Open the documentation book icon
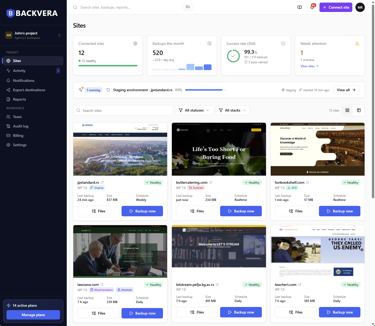This screenshot has width=375, height=326. (x=300, y=7)
